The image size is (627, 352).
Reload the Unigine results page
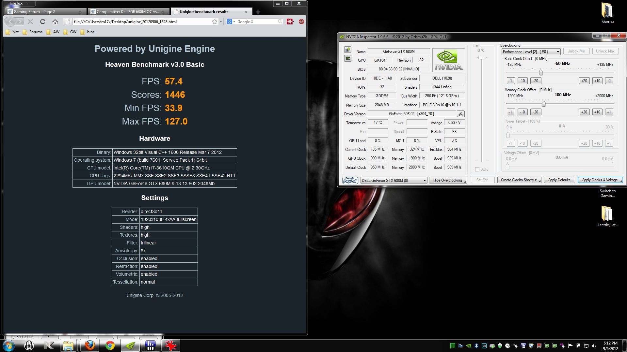[x=43, y=22]
